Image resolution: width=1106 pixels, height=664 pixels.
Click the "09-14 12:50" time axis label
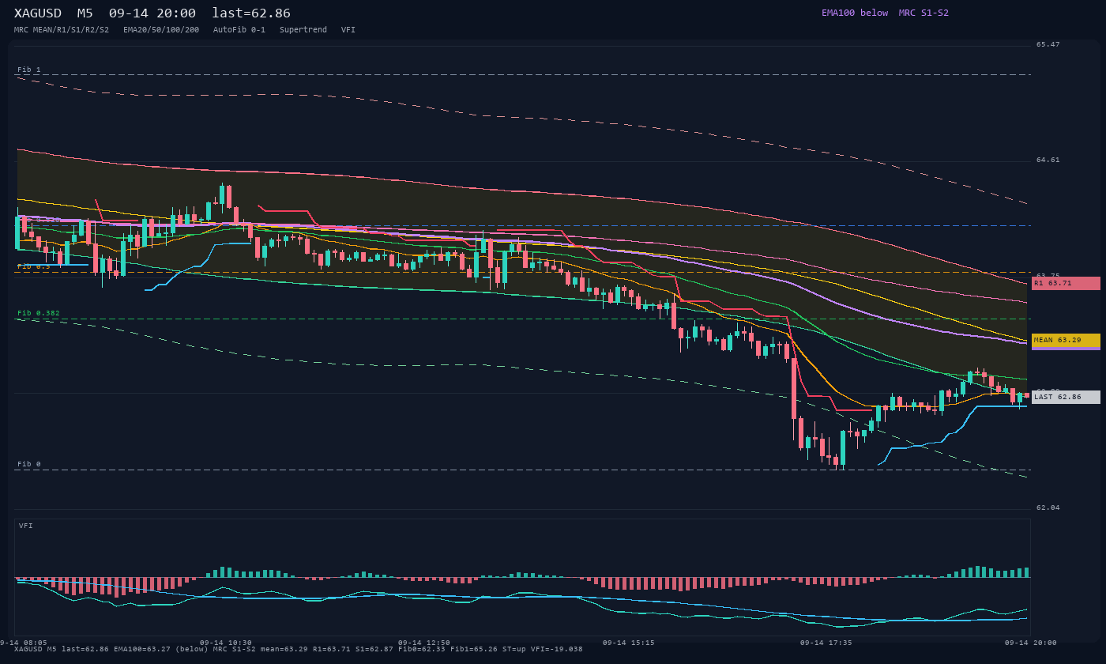(x=423, y=643)
